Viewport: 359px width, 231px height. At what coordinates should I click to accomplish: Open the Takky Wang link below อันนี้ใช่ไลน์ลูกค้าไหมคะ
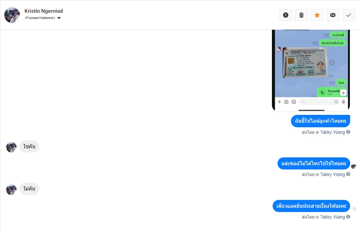point(332,132)
